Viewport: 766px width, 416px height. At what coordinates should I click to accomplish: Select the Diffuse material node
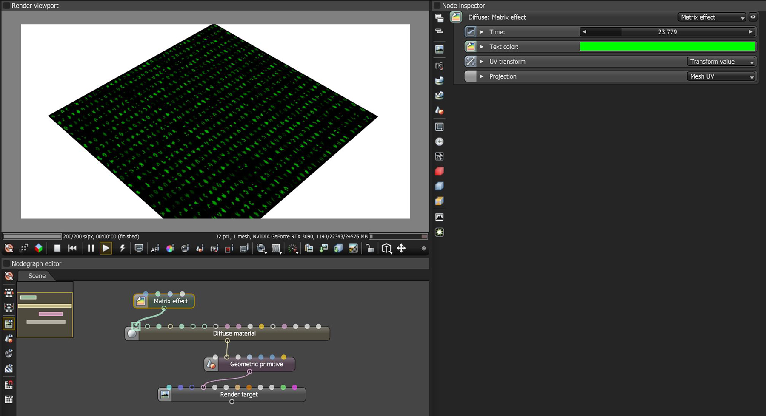coord(227,333)
